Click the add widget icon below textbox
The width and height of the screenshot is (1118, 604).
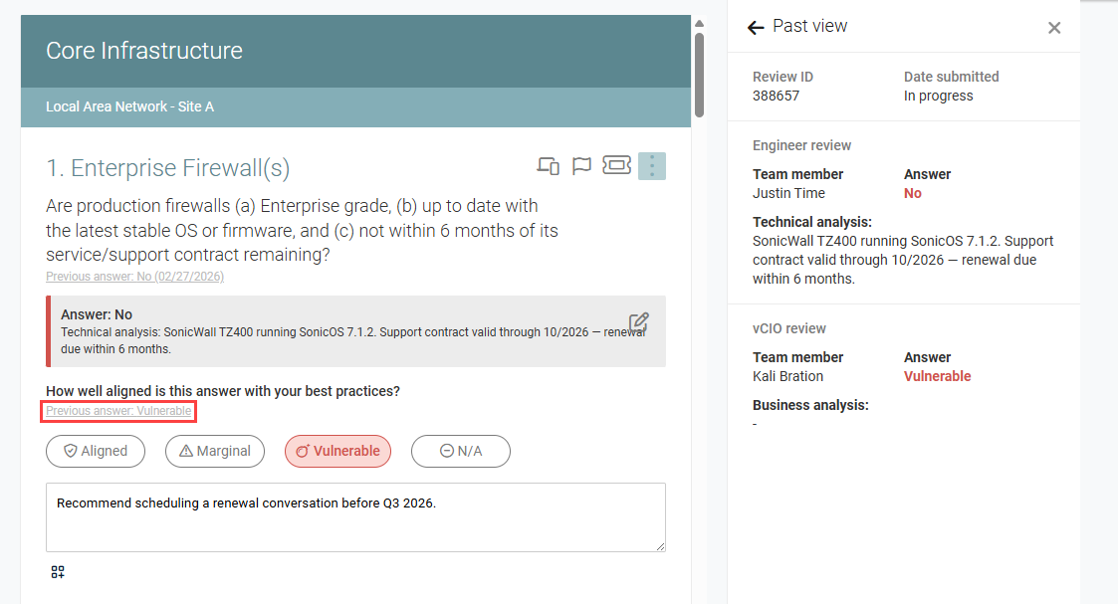(58, 572)
